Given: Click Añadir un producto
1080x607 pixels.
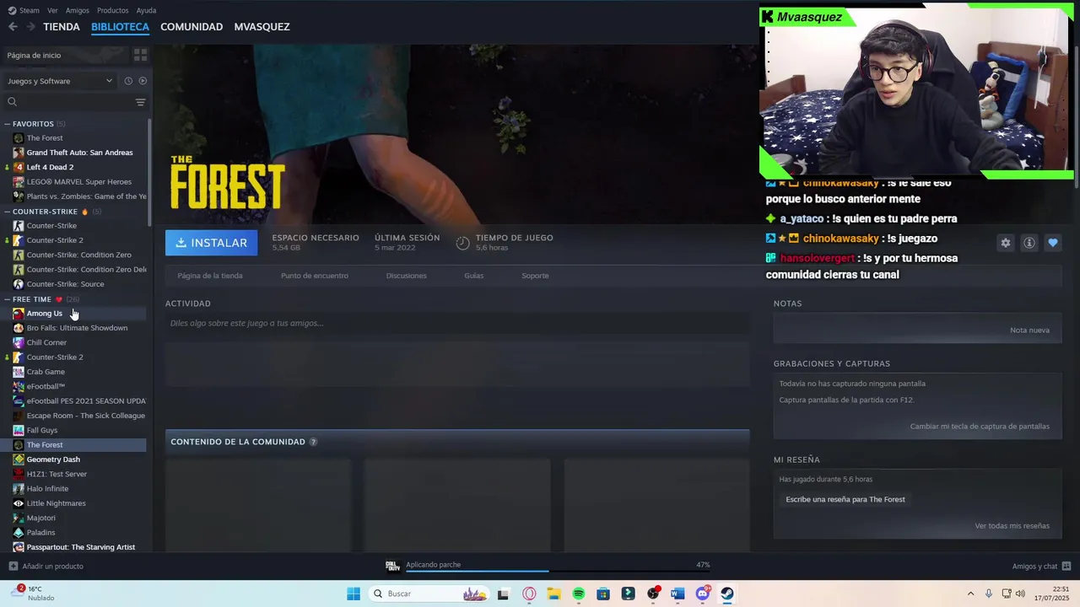Looking at the screenshot, I should click(46, 567).
